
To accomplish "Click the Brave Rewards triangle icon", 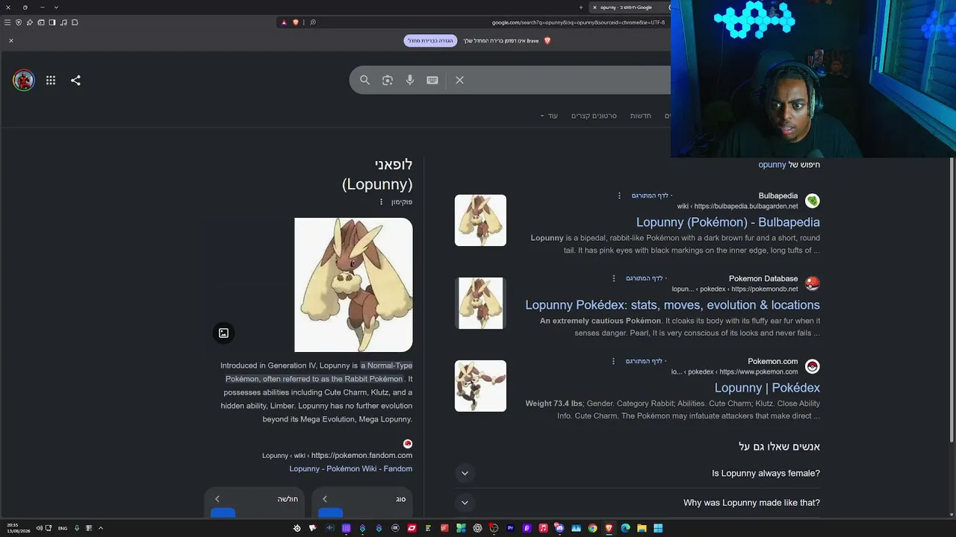I will 284,22.
